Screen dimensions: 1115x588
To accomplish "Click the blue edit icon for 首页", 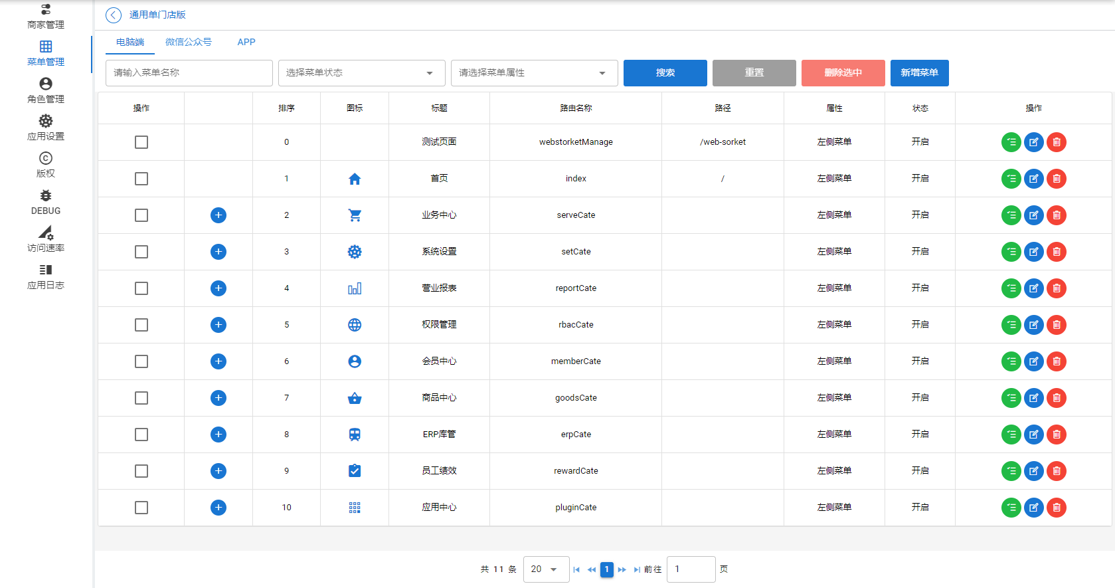I will pos(1034,179).
